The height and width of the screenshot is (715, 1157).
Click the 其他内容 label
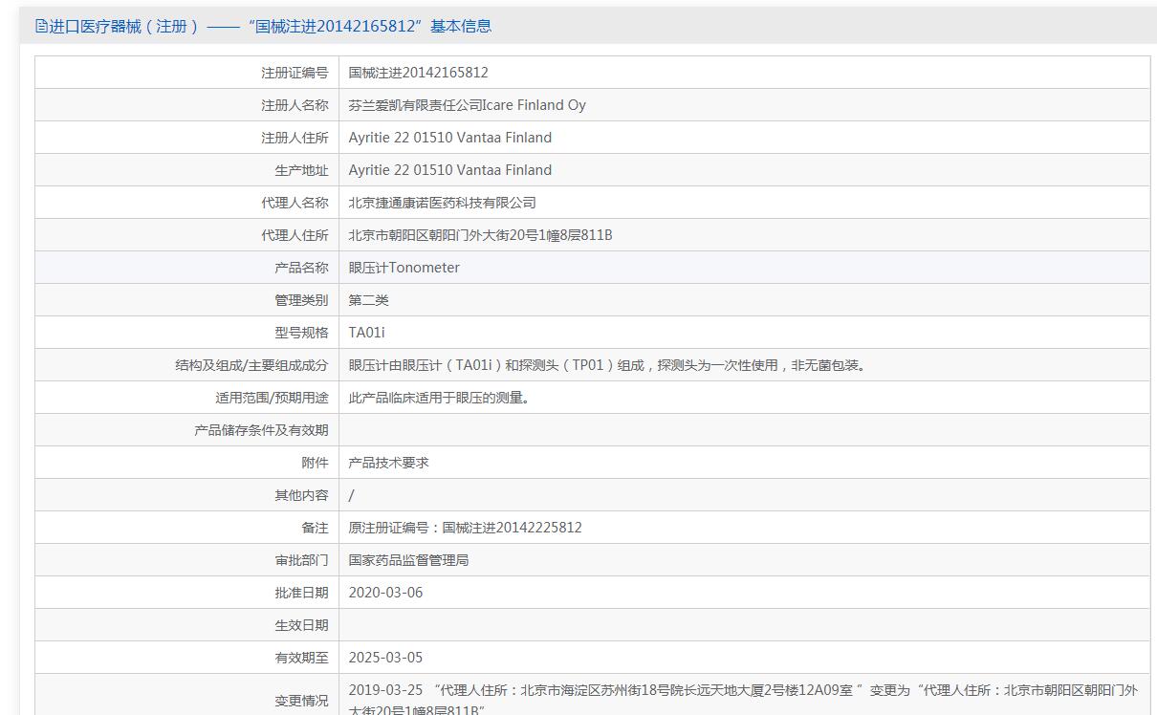[301, 495]
